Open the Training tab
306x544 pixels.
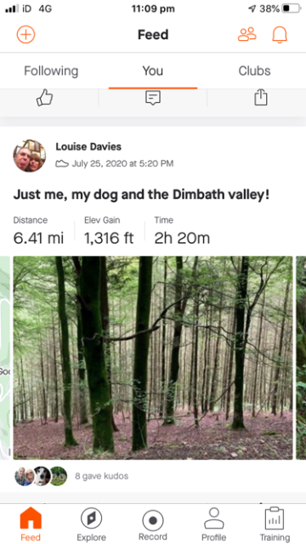[275, 524]
